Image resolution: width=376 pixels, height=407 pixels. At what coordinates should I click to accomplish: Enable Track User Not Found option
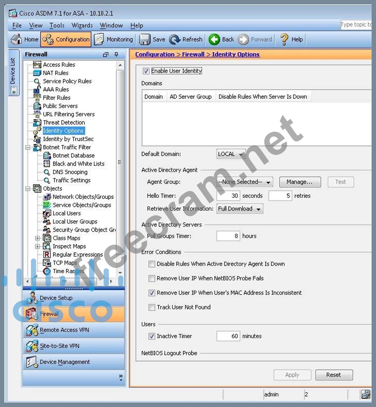coord(152,307)
